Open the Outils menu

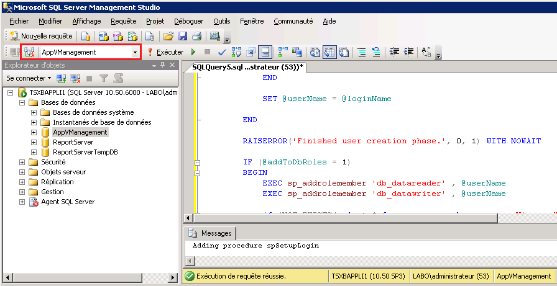tap(222, 21)
